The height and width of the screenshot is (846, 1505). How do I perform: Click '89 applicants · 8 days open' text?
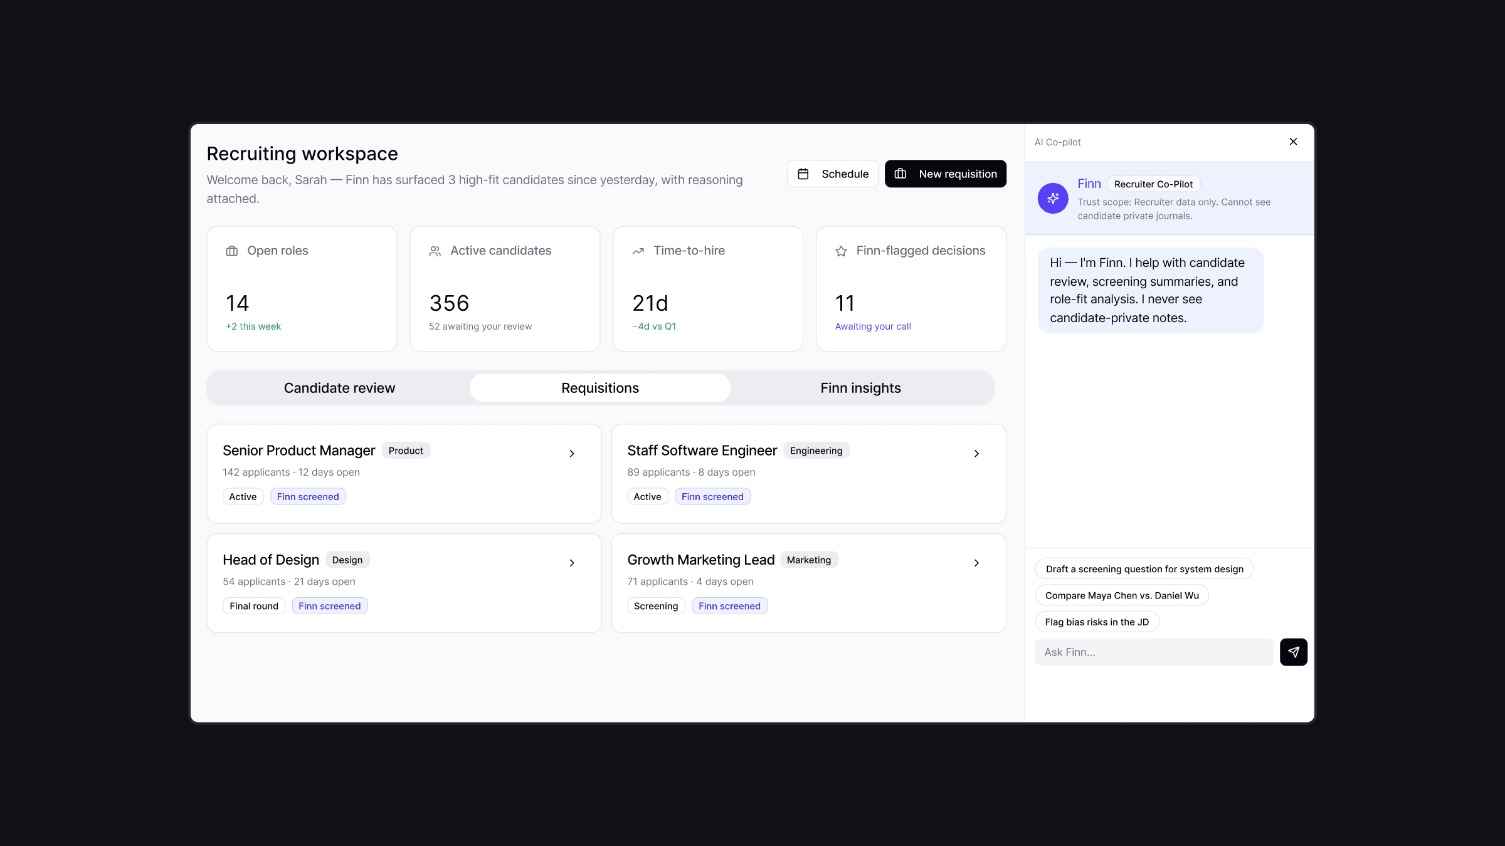coord(691,472)
